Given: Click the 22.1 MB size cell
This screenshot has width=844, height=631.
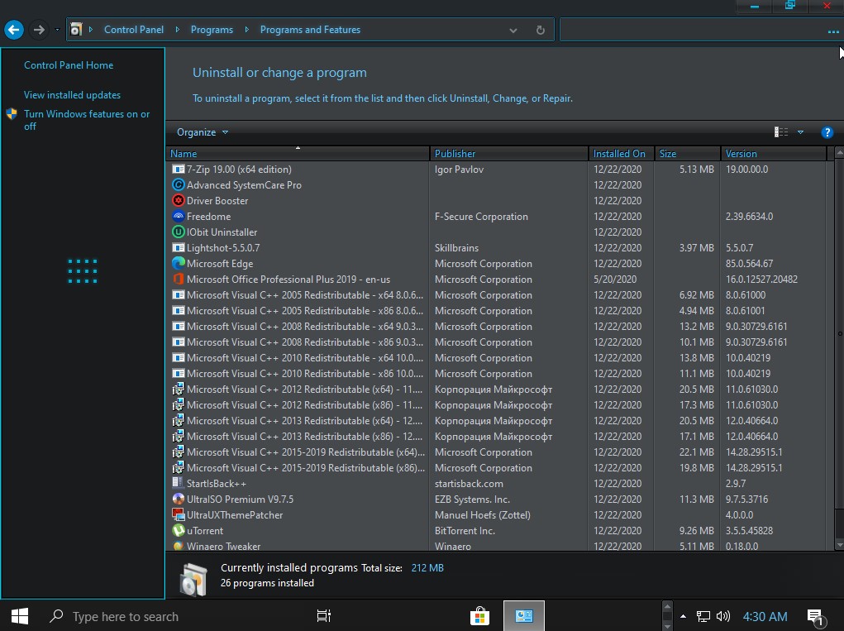Looking at the screenshot, I should (x=697, y=452).
